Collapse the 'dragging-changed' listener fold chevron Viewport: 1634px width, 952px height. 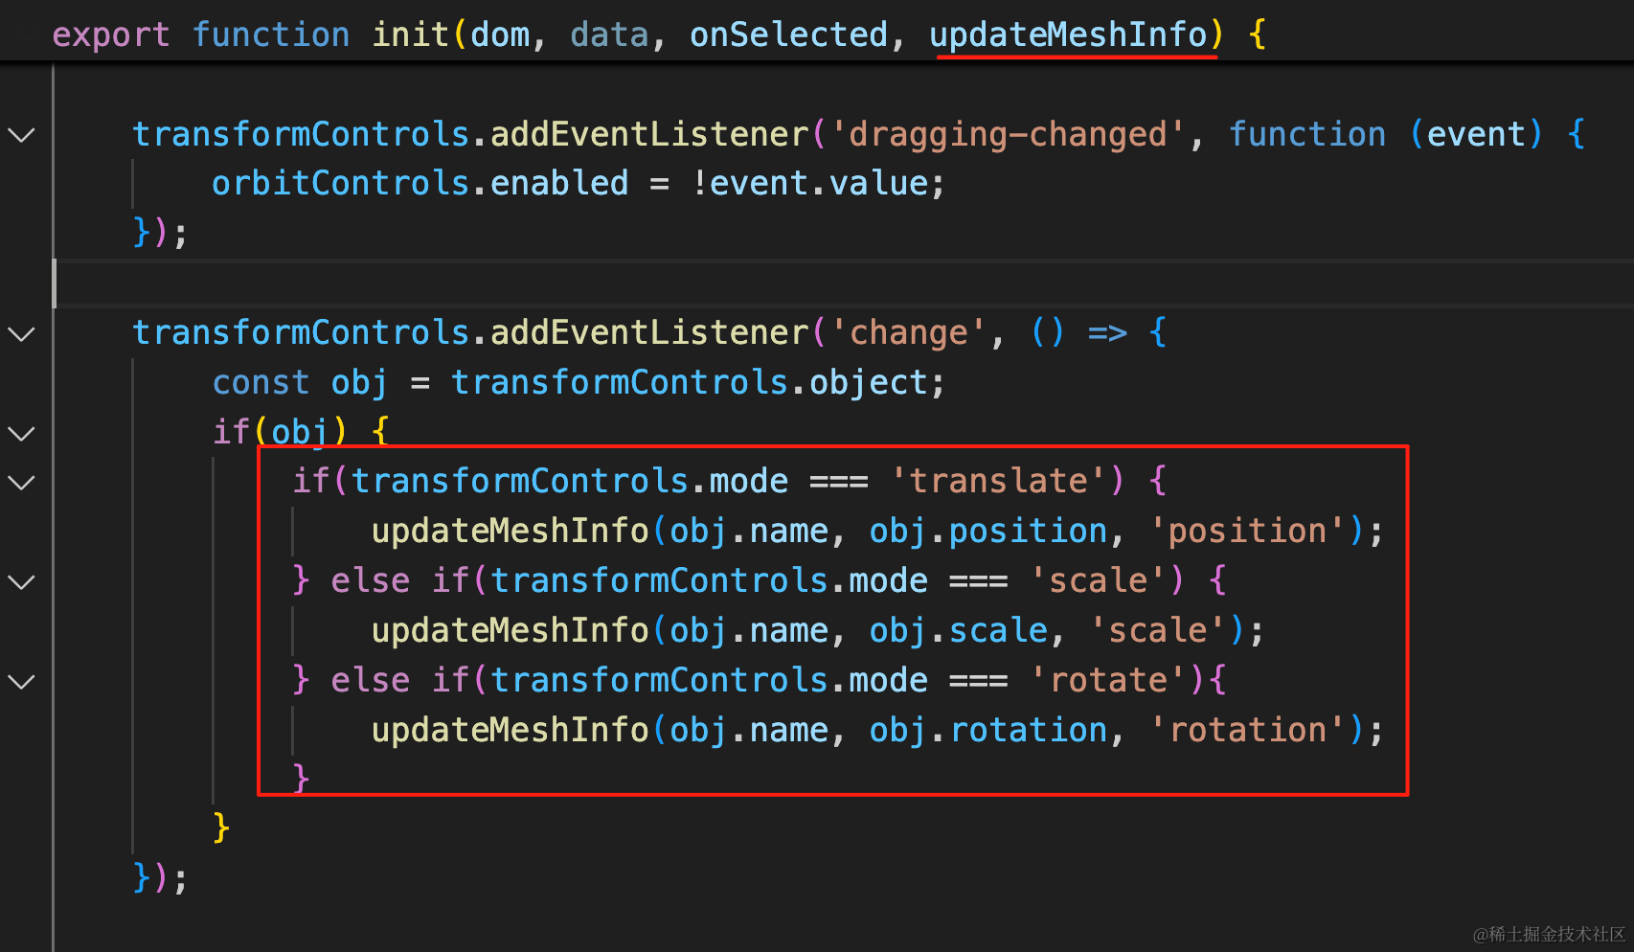(21, 135)
